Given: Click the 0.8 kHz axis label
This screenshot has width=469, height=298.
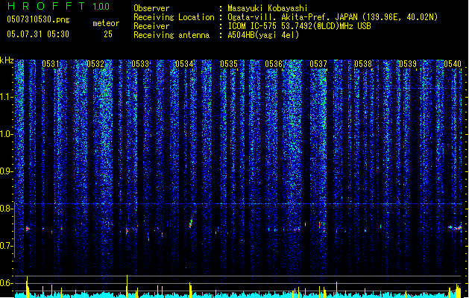Looking at the screenshot, I should 7,209.
